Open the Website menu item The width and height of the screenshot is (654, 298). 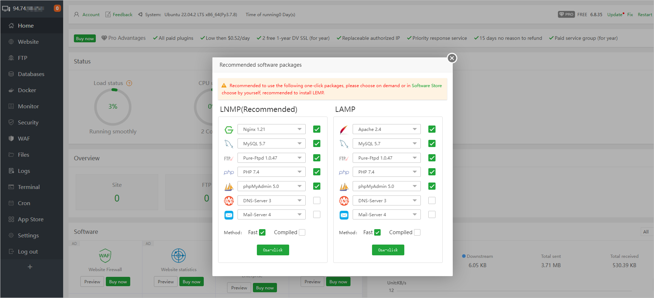pos(32,42)
